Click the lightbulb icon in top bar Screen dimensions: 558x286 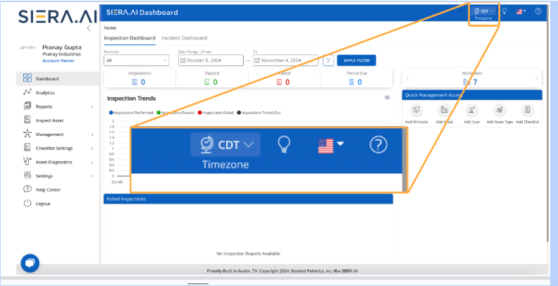(504, 11)
